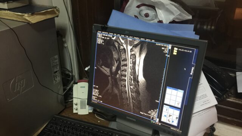The height and width of the screenshot is (136, 242).
Task: Open the Options menu
Action: (x=148, y=40)
